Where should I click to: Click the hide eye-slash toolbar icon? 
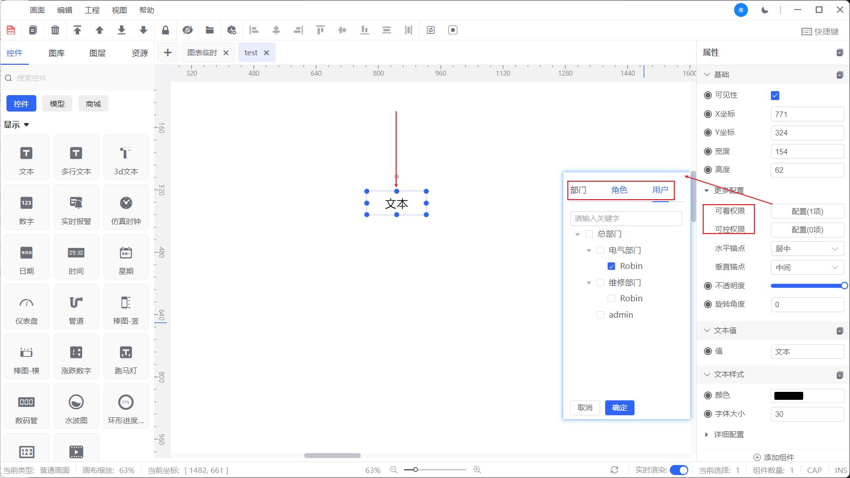[188, 30]
